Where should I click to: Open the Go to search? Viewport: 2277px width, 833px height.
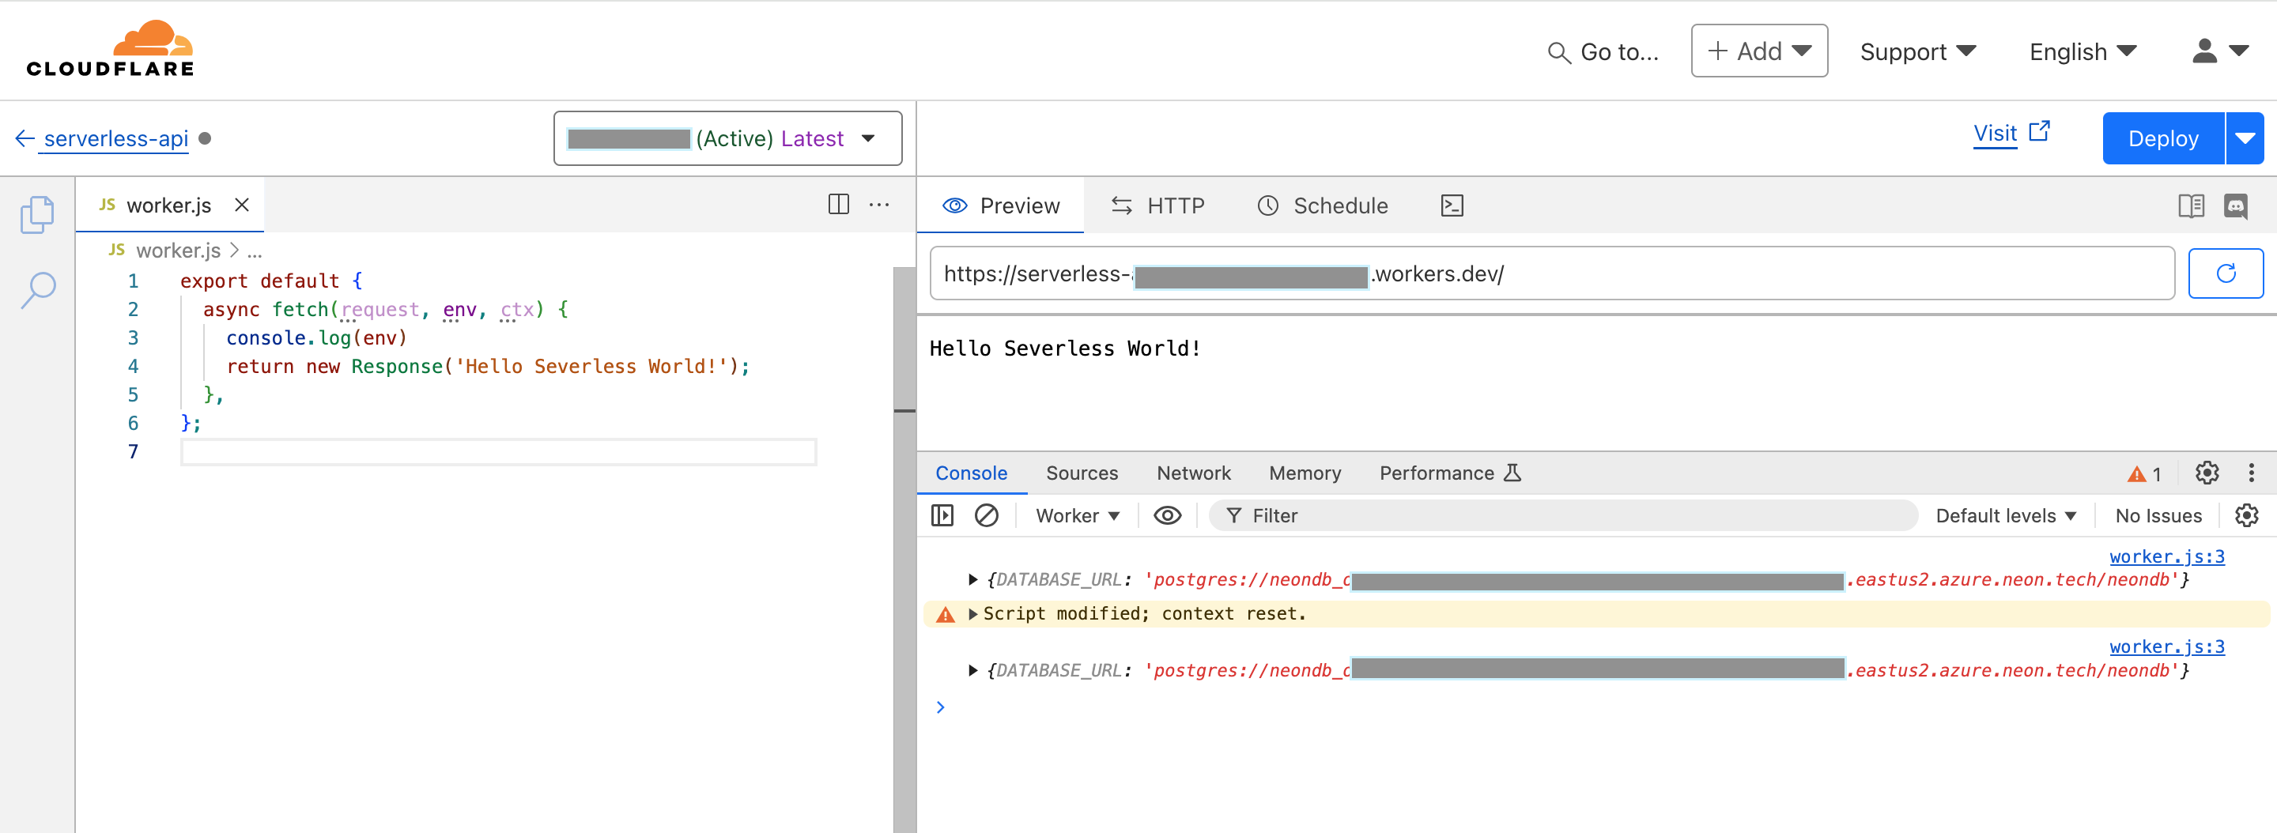[1603, 52]
